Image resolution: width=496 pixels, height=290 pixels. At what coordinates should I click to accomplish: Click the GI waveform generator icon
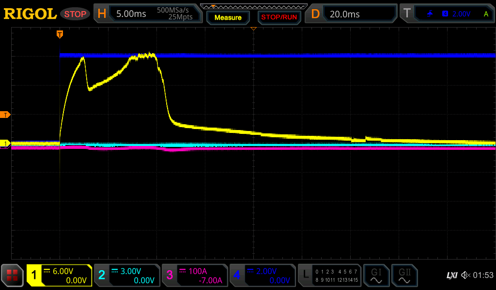pyautogui.click(x=376, y=275)
